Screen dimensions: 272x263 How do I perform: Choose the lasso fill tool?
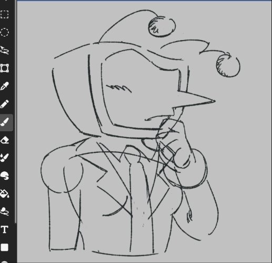[x=5, y=211]
